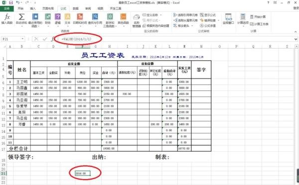Expand the formula bar
Image resolution: width=299 pixels, height=185 pixels.
pos(296,39)
